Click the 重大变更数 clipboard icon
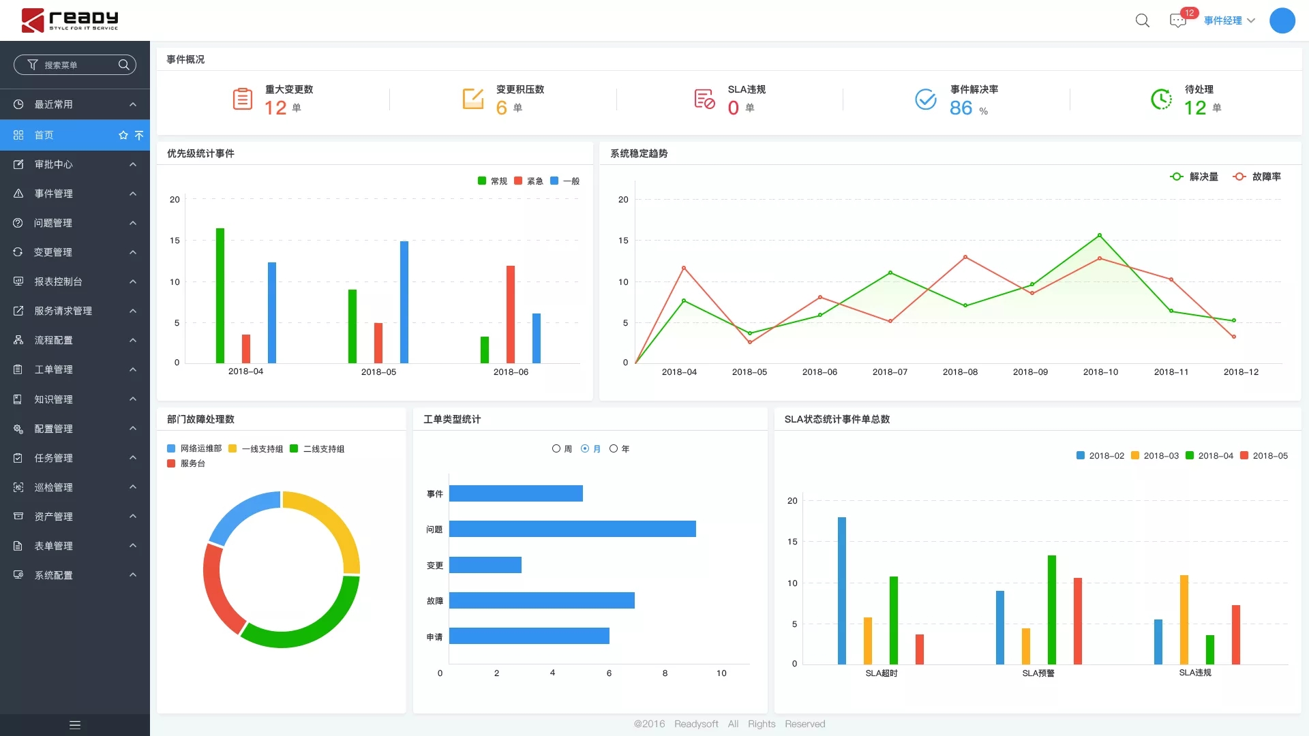 (x=243, y=99)
